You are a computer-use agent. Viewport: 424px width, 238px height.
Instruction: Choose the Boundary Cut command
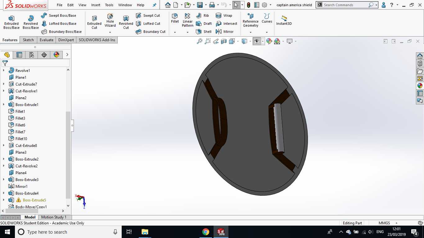tap(151, 32)
